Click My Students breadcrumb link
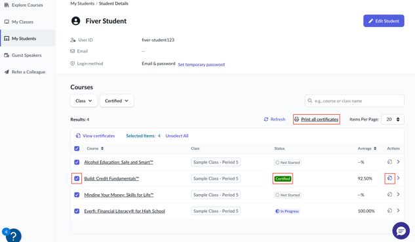This screenshot has width=415, height=242. tap(83, 3)
